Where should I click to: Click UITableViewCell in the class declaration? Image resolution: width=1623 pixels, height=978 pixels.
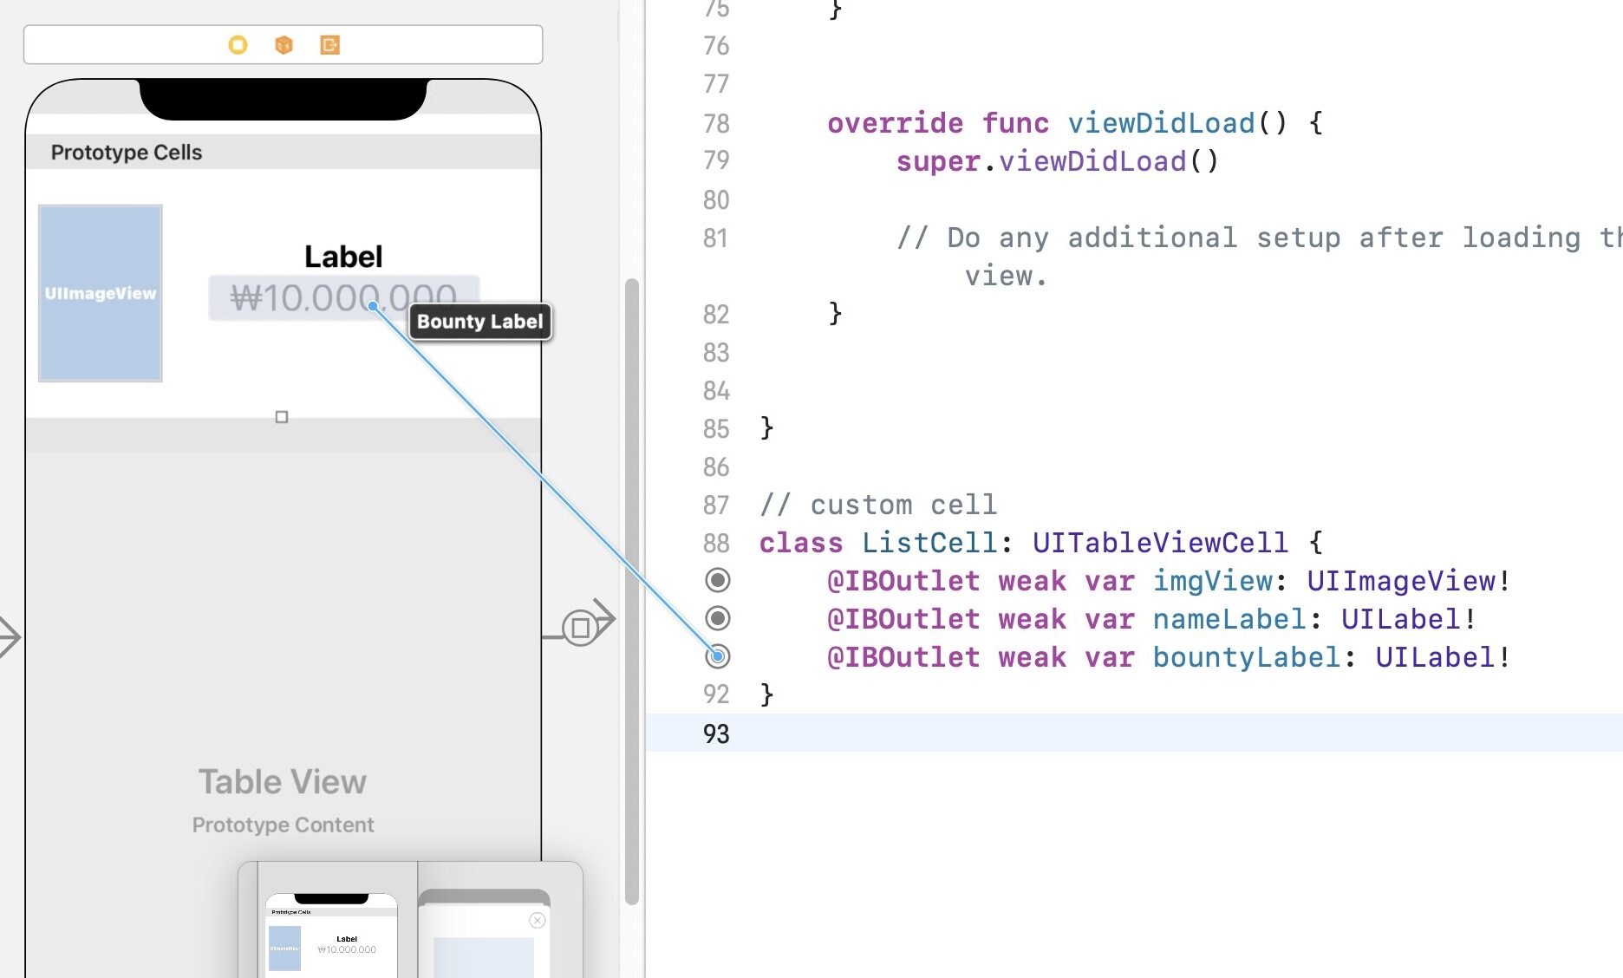[1159, 543]
